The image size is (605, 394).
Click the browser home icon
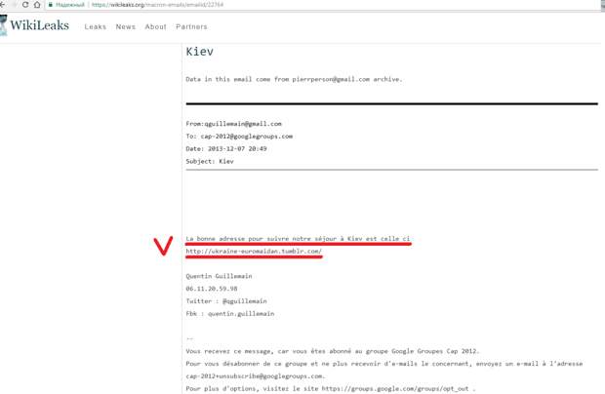click(x=37, y=5)
